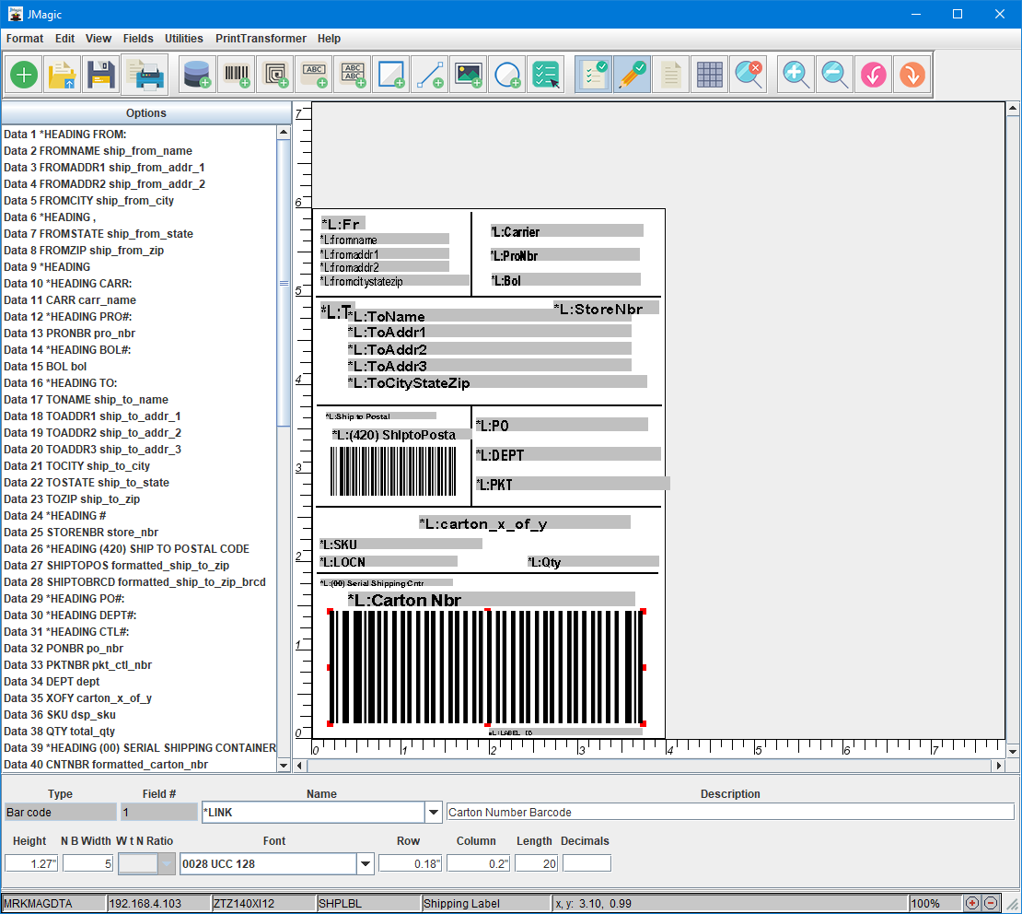Select 'Data 32 PONBR po_nbr' list row
Screen dimensions: 1022x914
[139, 649]
